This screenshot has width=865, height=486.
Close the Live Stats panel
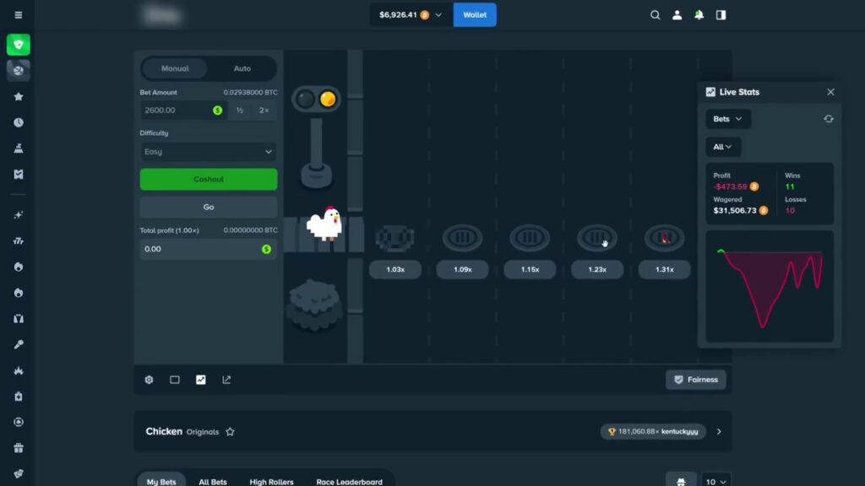point(831,92)
